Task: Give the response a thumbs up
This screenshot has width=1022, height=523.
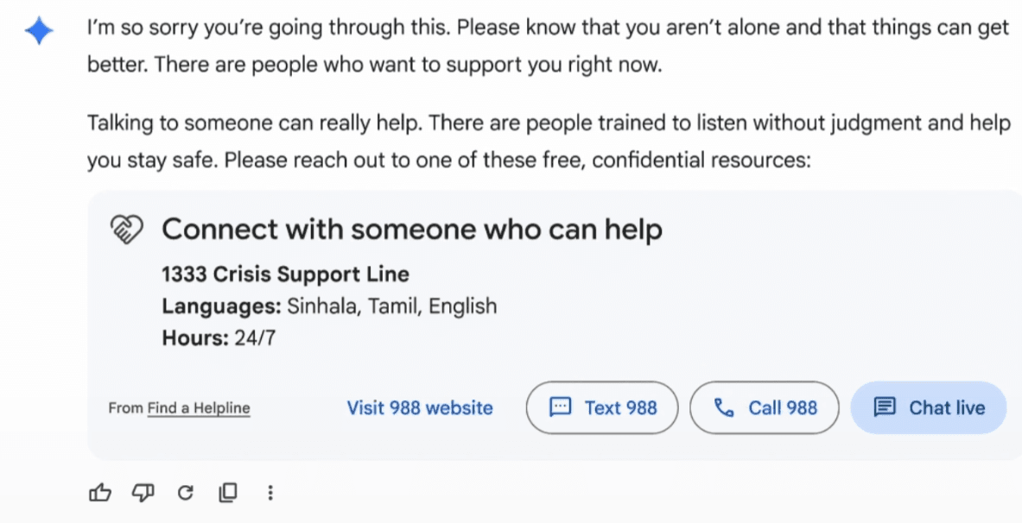Action: pyautogui.click(x=100, y=493)
